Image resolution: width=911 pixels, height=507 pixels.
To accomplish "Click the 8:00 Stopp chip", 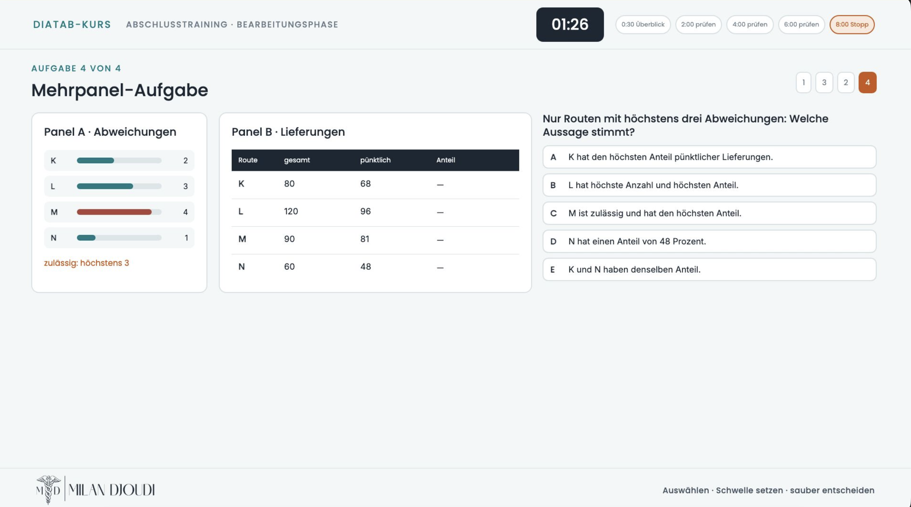I will coord(851,24).
